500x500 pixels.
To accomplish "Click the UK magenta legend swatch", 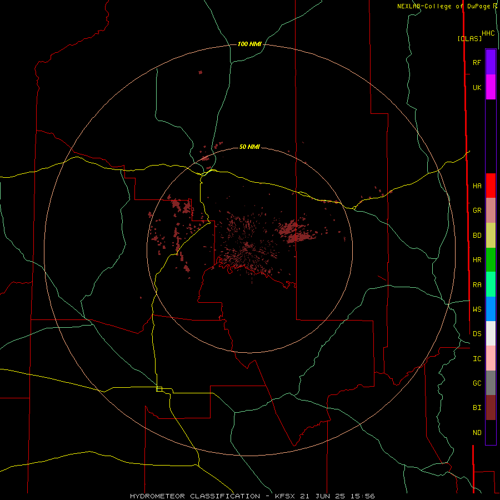I will click(x=491, y=87).
